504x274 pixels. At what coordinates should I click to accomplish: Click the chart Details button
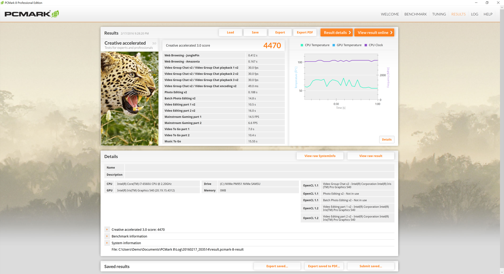pyautogui.click(x=387, y=140)
